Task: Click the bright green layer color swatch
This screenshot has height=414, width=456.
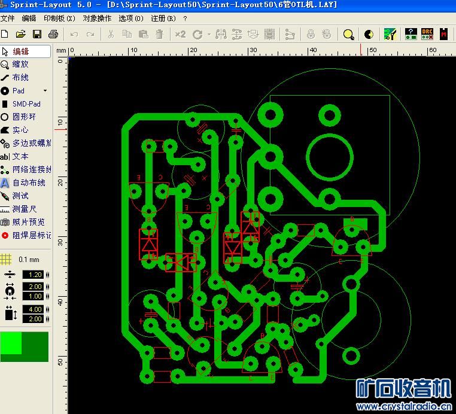Action: [x=11, y=342]
